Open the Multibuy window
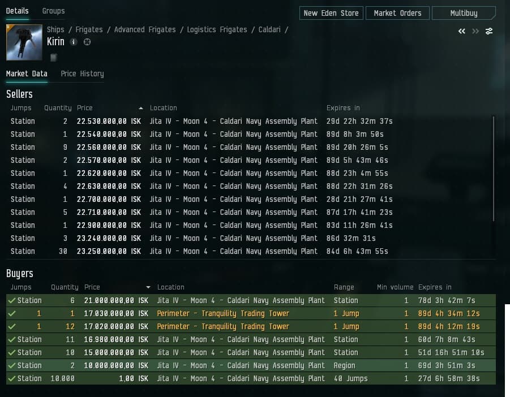This screenshot has width=510, height=397. (463, 13)
